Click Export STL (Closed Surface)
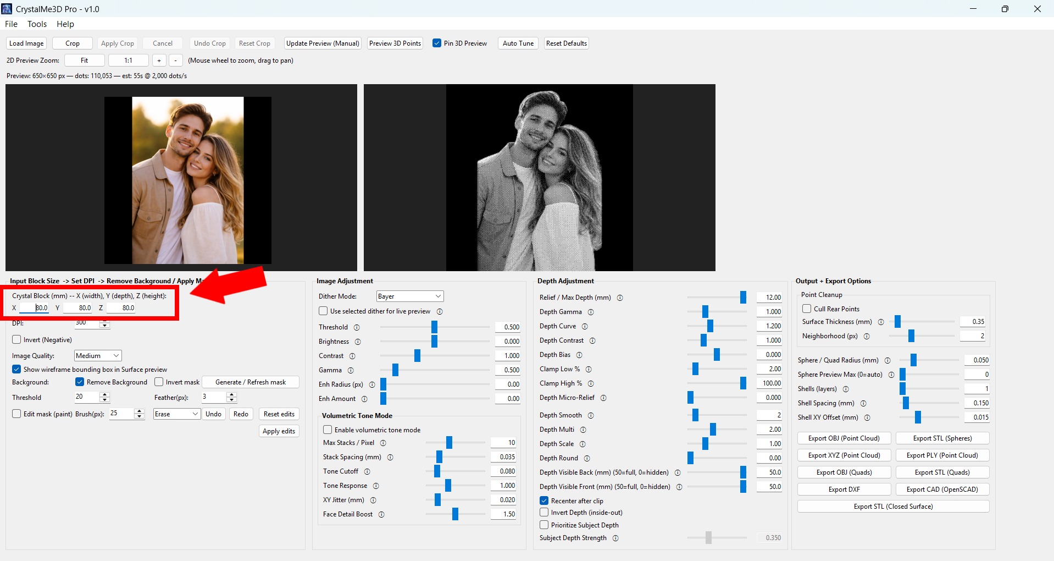This screenshot has height=561, width=1054. tap(893, 507)
